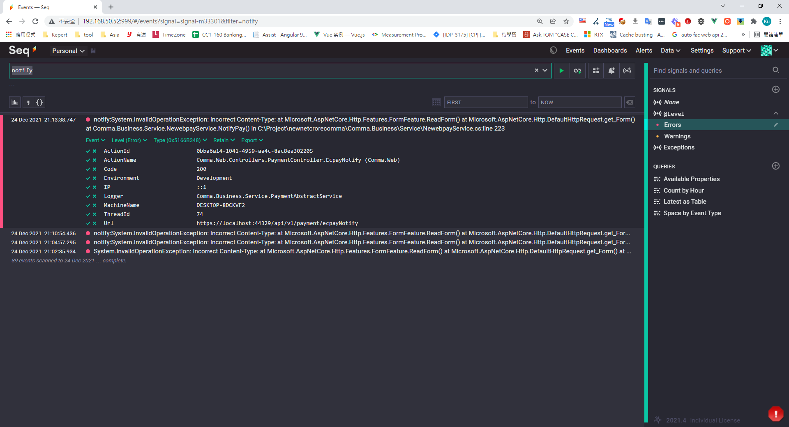This screenshot has width=789, height=427.
Task: Toggle the Errors signal
Action: 672,125
